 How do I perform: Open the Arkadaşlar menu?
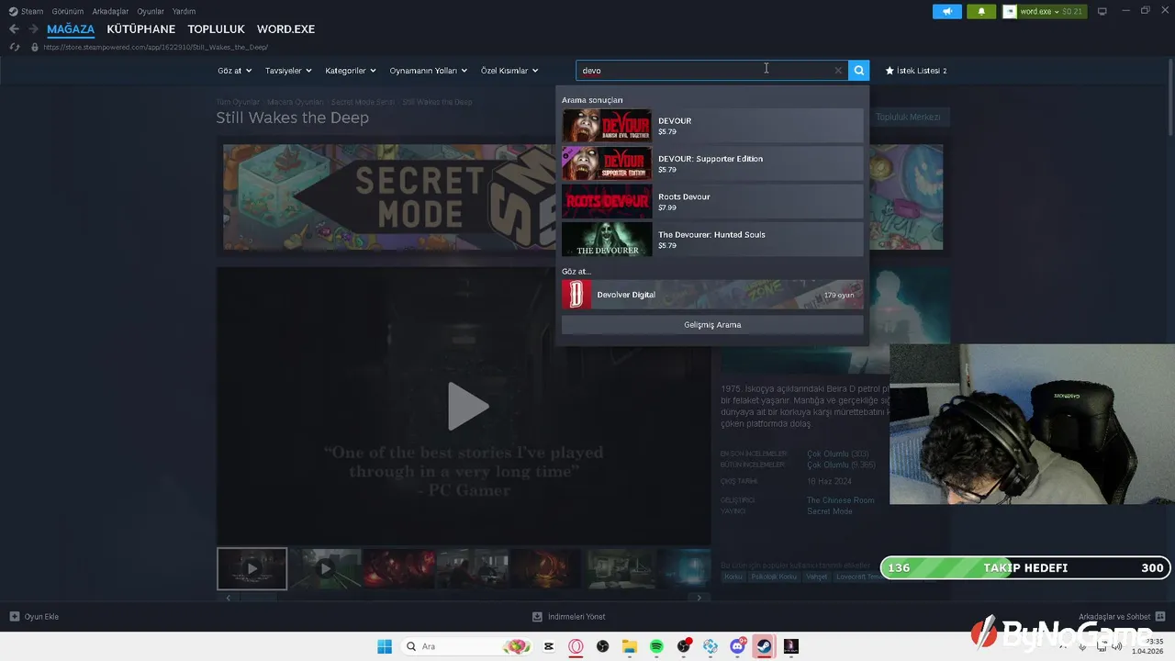tap(110, 11)
